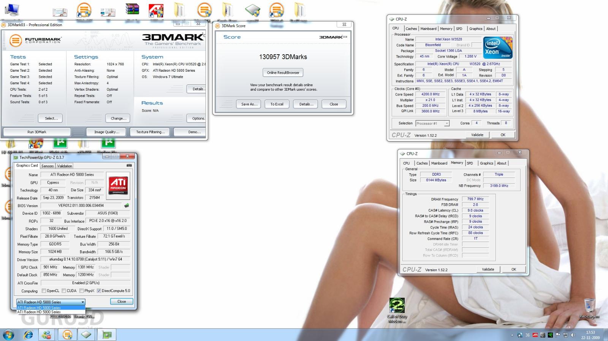This screenshot has width=608, height=341.
Task: Switch to Validation tab in GPU-Z
Action: pos(65,166)
